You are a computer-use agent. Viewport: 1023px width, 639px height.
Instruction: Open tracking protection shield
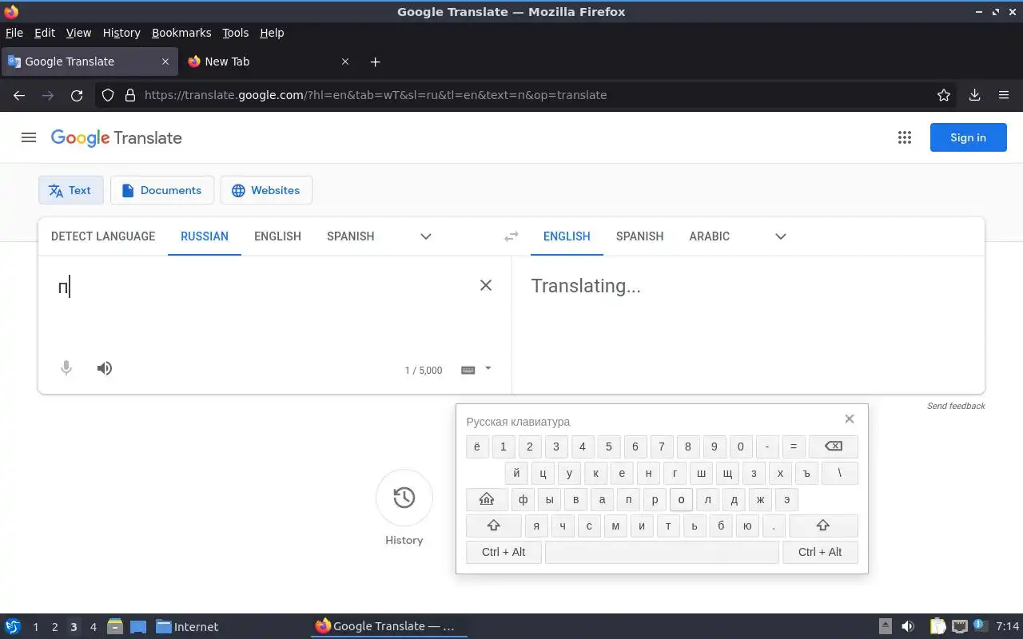109,95
